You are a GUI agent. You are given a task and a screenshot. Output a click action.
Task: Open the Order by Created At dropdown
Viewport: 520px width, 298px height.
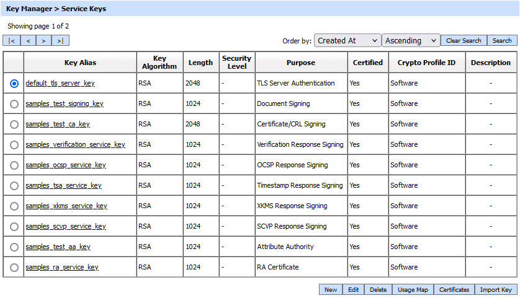[347, 41]
